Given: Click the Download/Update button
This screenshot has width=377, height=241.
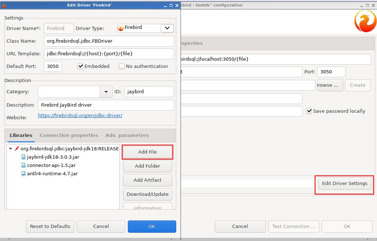Looking at the screenshot, I should 147,194.
